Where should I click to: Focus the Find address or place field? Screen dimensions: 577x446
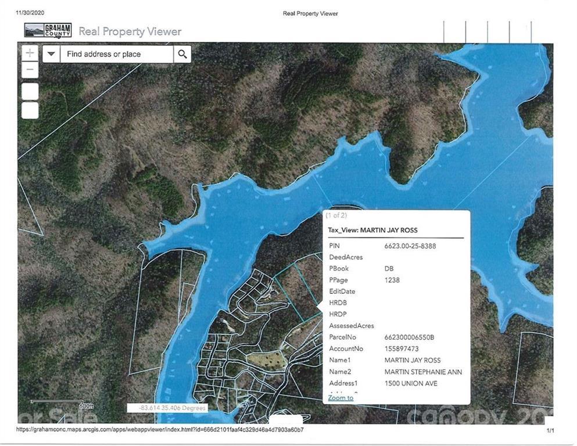(117, 54)
